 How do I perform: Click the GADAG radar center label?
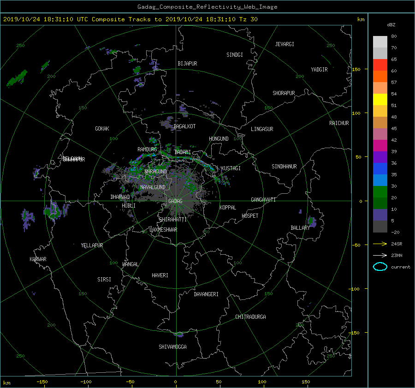(175, 201)
